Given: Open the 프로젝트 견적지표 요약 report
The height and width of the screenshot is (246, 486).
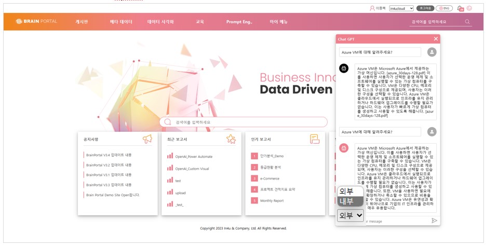Looking at the screenshot, I should point(277,189).
